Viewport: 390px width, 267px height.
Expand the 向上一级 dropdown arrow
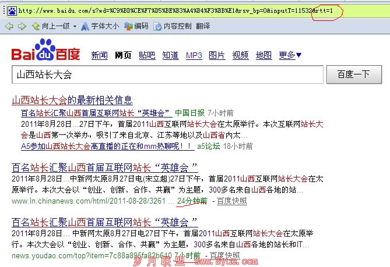(74, 26)
